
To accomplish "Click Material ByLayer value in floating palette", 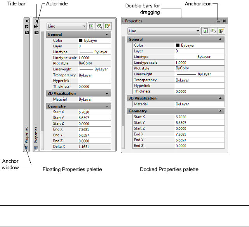I will pos(94,99).
